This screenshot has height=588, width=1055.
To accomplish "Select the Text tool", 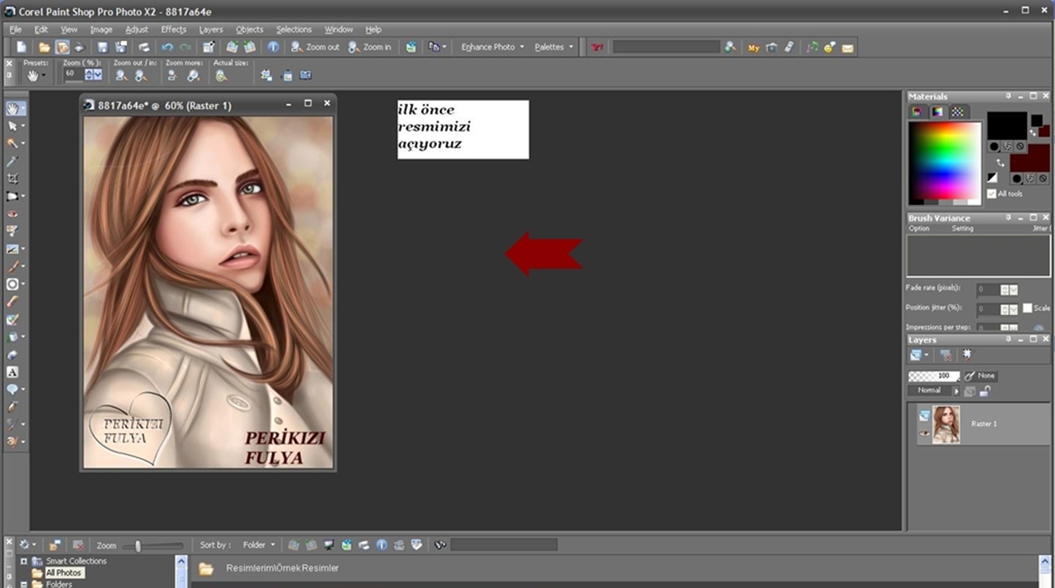I will click(x=12, y=371).
